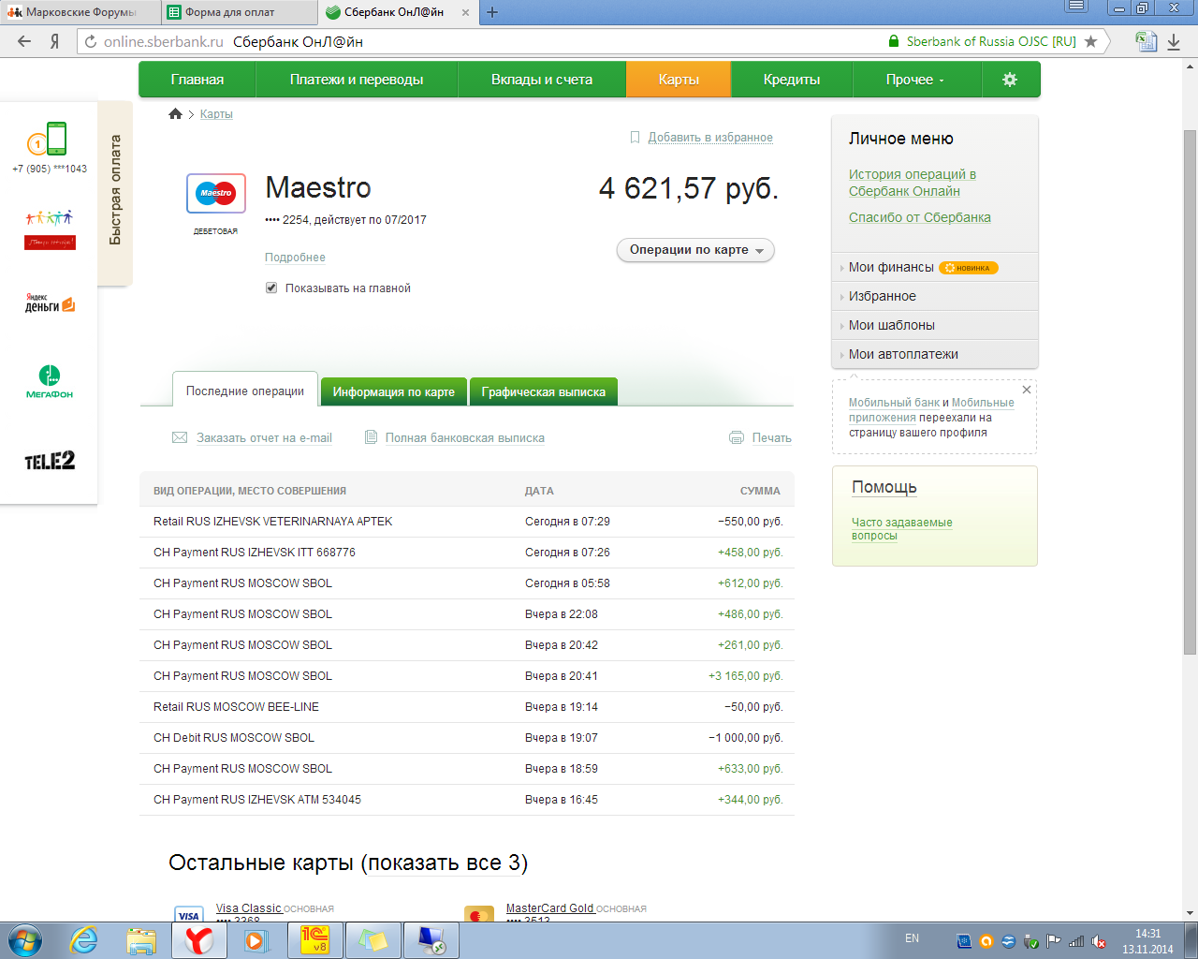Expand Мои шаблоны section
This screenshot has height=959, width=1198.
[891, 325]
